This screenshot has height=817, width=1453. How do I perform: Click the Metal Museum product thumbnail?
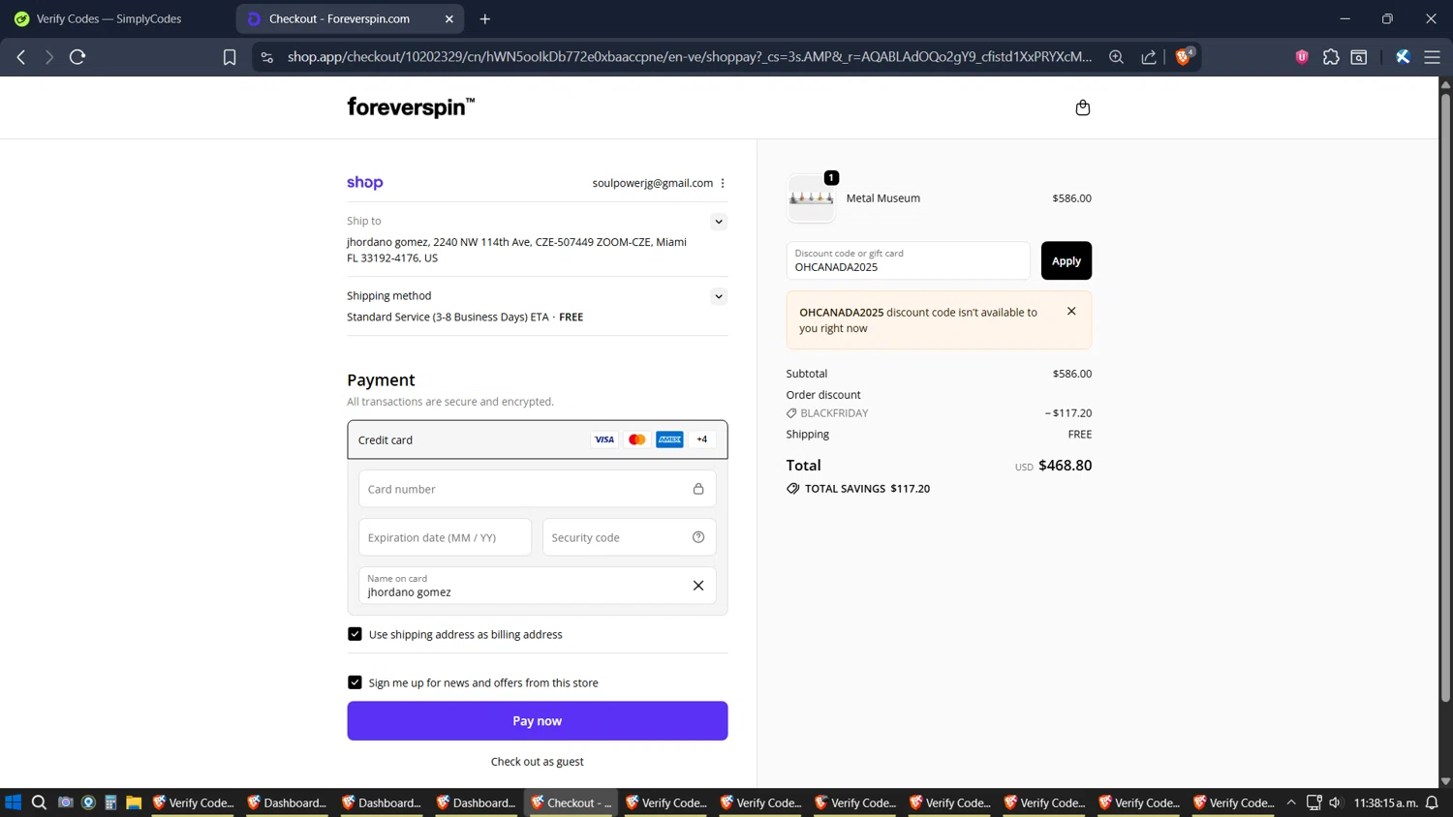pos(812,198)
